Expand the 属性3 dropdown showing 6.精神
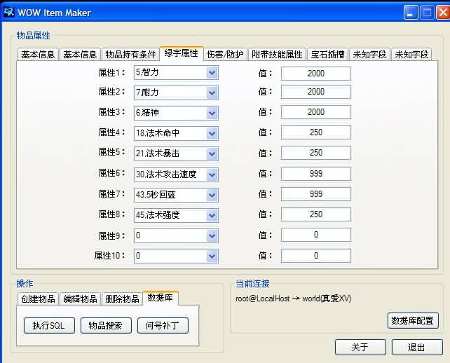The width and height of the screenshot is (450, 363). coord(212,113)
